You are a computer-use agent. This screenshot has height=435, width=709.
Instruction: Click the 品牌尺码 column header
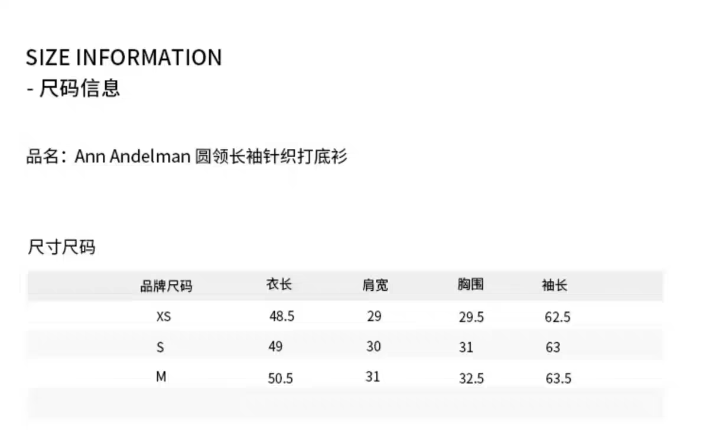[166, 287]
